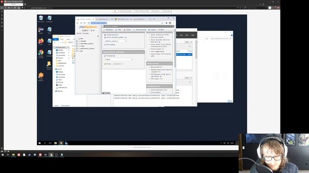Expand the performance_schema database node
This screenshot has width=309, height=173.
click(x=77, y=49)
